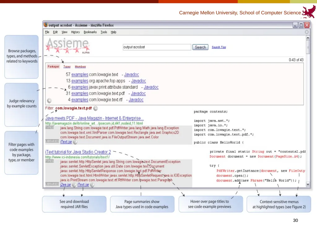Open examples link for org.apache.fop.apps
This screenshot has width=317, height=237.
click(80, 81)
